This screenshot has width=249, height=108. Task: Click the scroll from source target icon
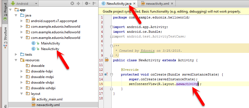72,3
